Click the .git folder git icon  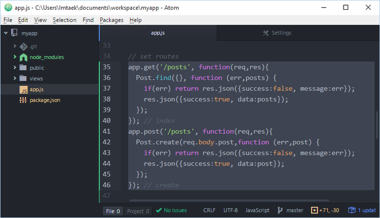tap(24, 47)
